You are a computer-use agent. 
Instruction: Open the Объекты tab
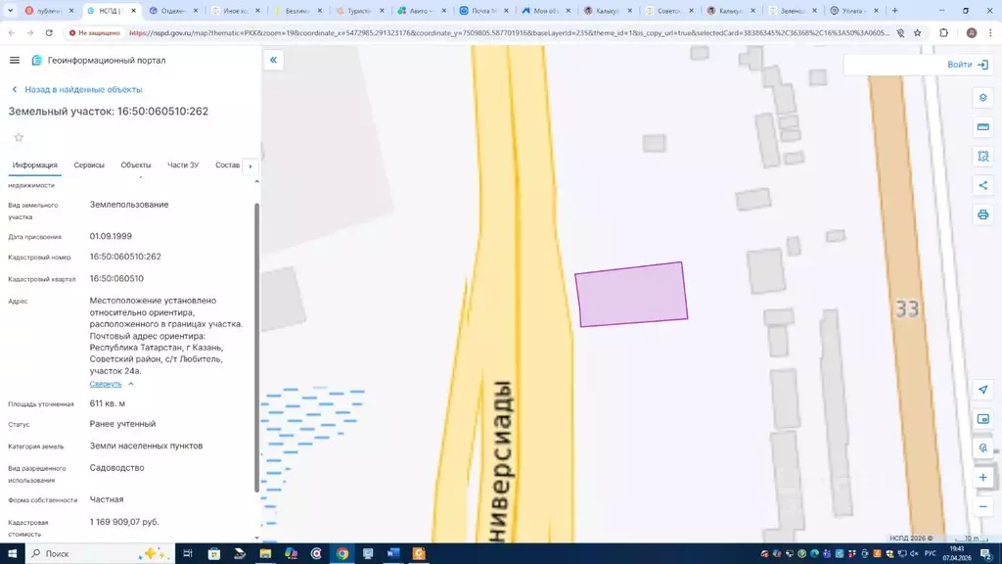136,165
